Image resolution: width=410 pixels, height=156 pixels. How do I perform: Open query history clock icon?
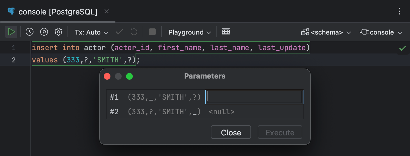point(30,32)
